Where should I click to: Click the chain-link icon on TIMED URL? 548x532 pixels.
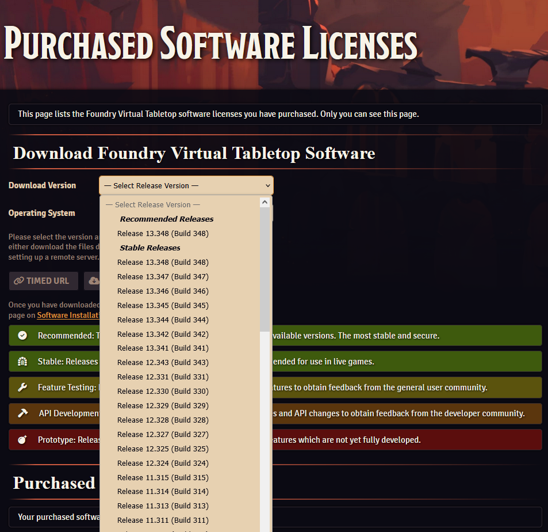pos(19,281)
